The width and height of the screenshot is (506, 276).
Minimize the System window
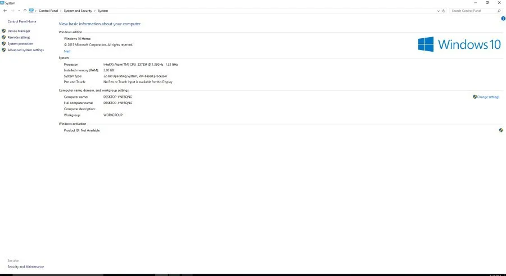click(475, 3)
